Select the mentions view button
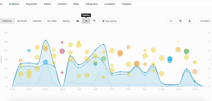 [x=7, y=21]
